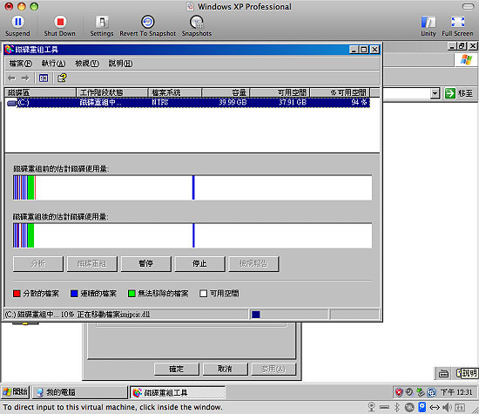This screenshot has width=479, height=414.
Task: Click the 37.91 GB free space value
Action: point(293,103)
